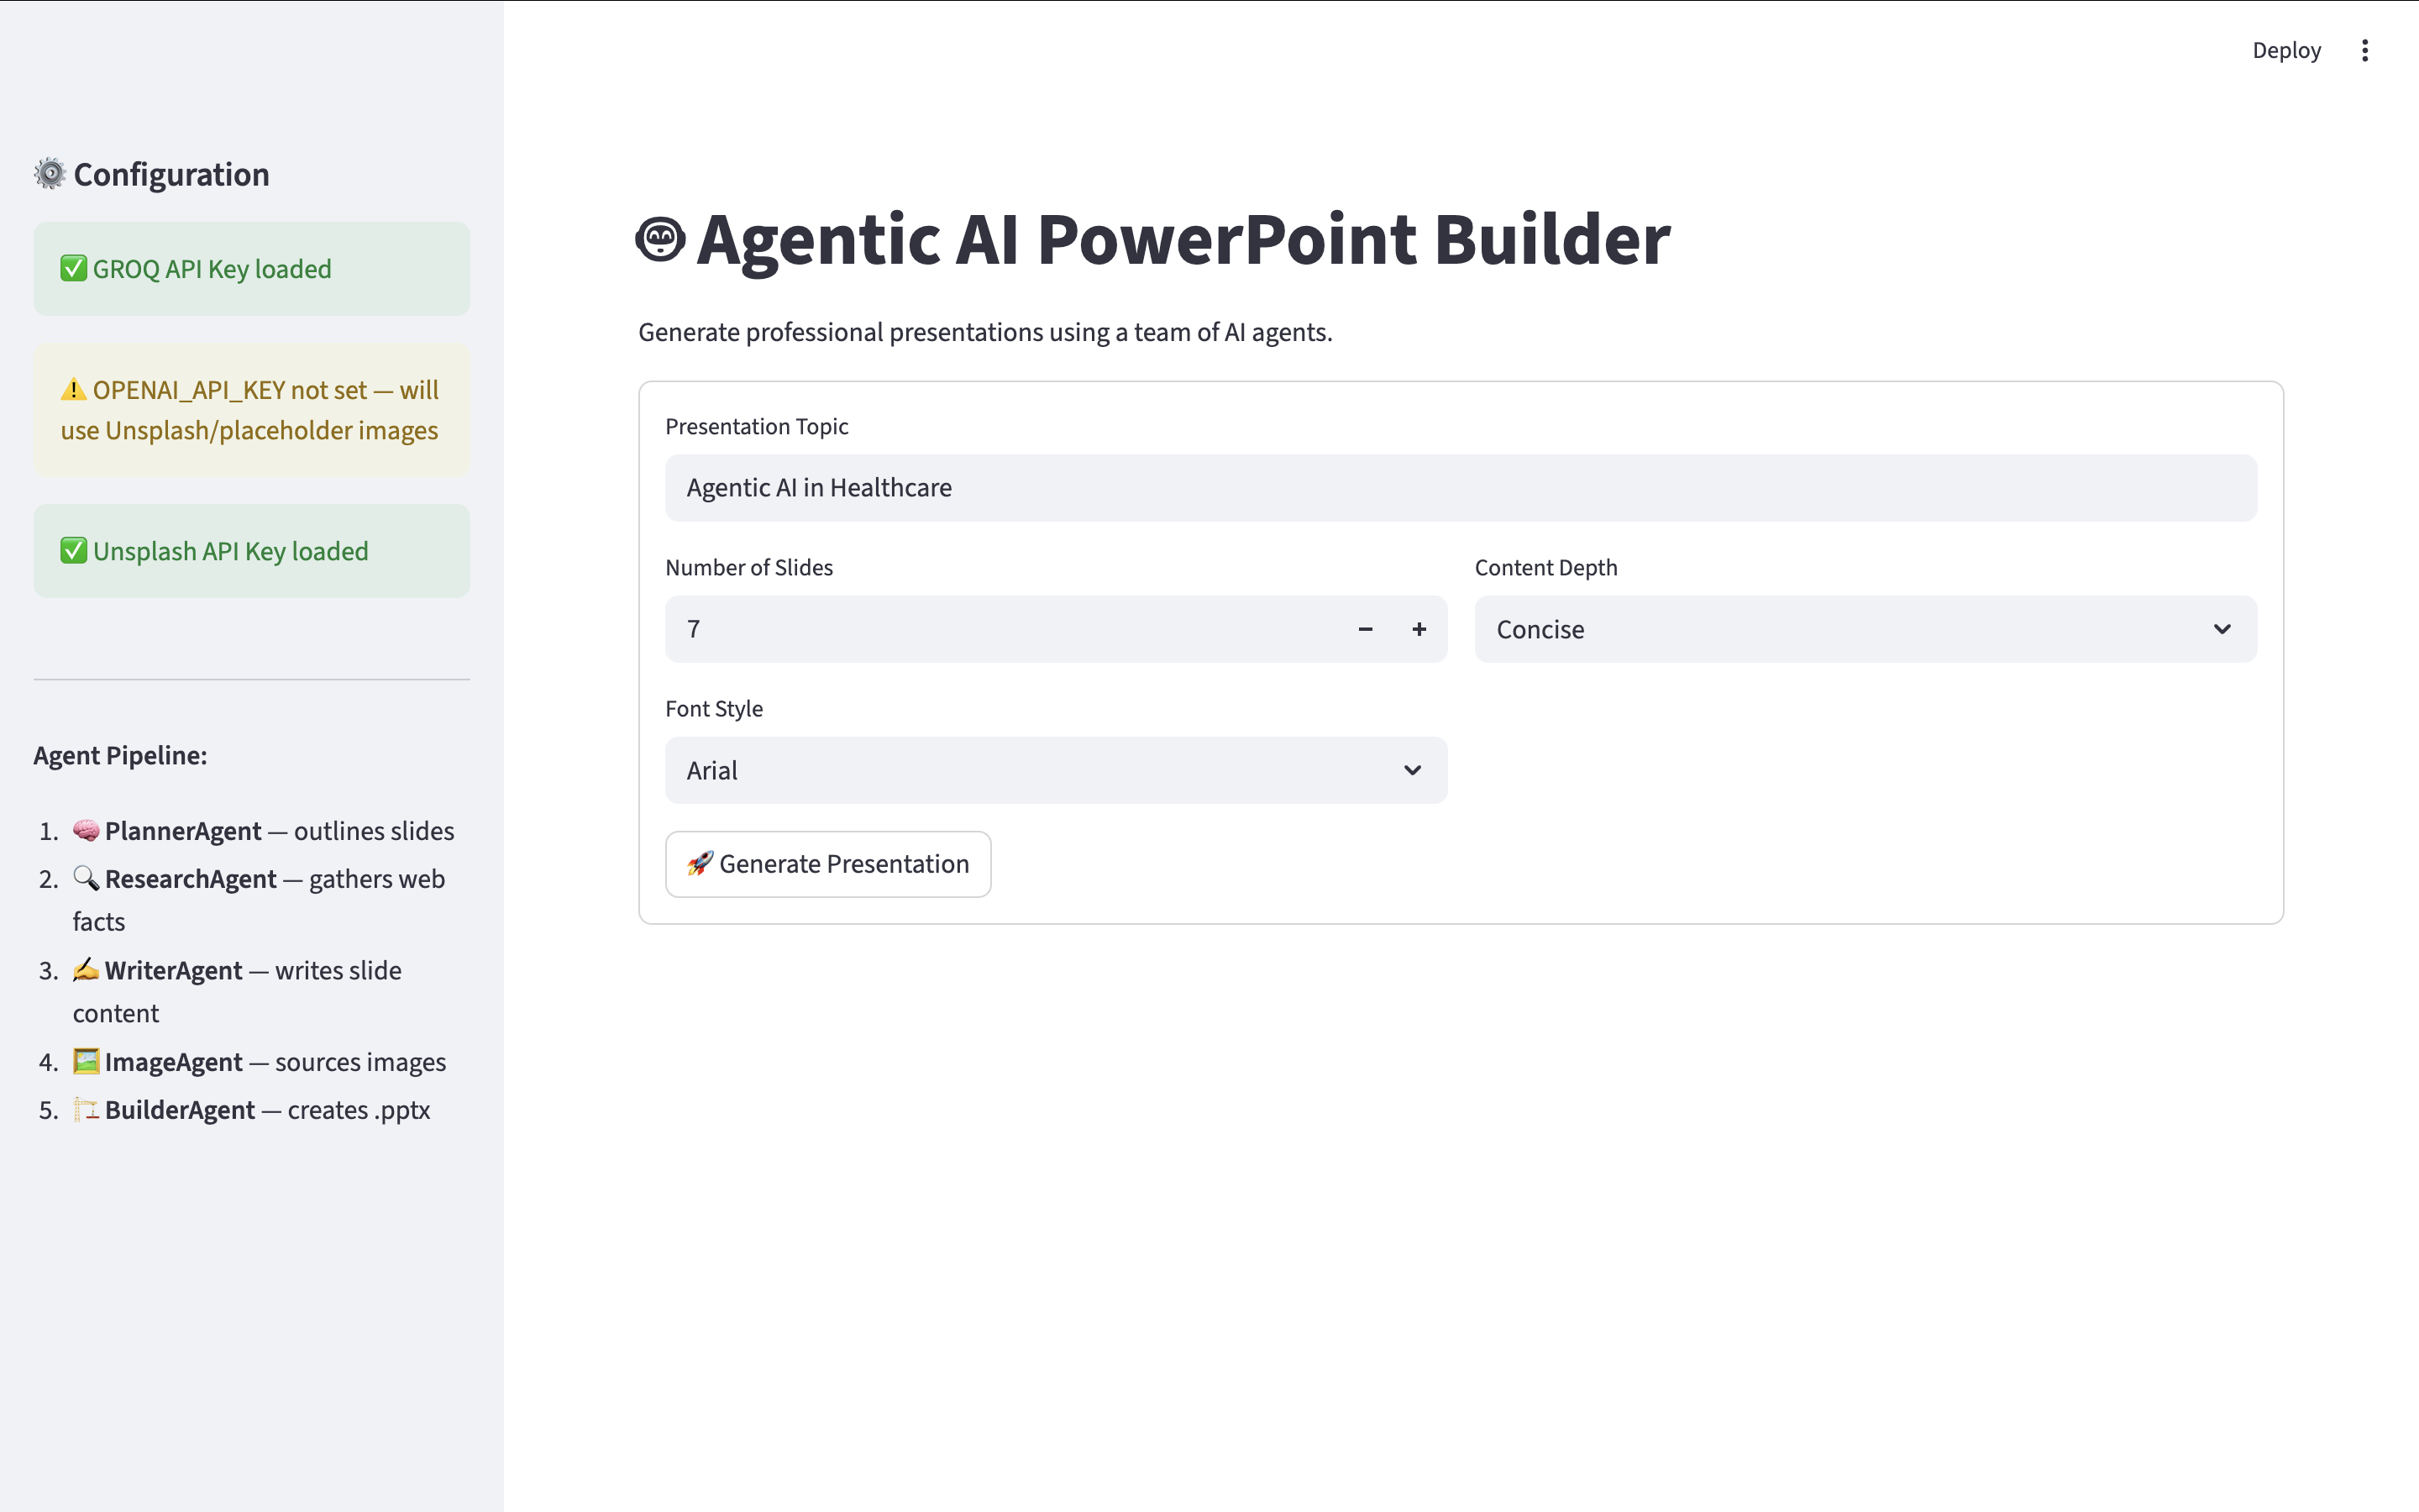Click the Deploy button

click(2286, 51)
